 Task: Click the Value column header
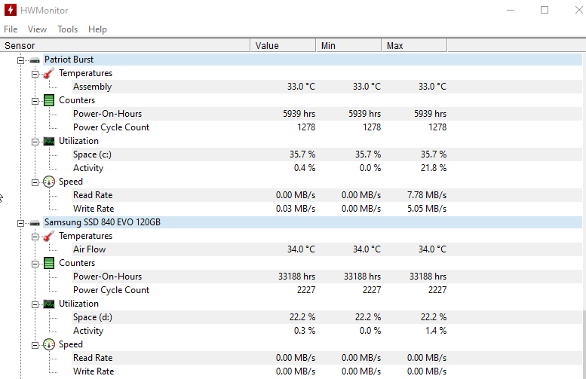click(283, 45)
